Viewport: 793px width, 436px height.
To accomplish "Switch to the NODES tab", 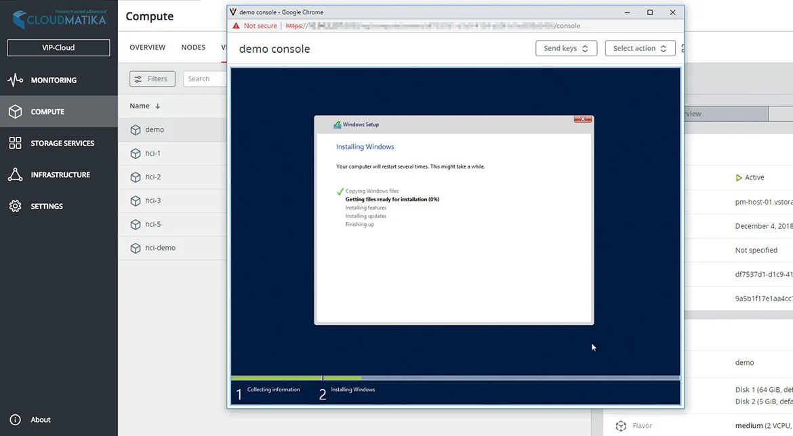I will click(x=193, y=47).
